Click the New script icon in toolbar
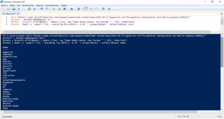This screenshot has width=224, height=119. coord(3,9)
